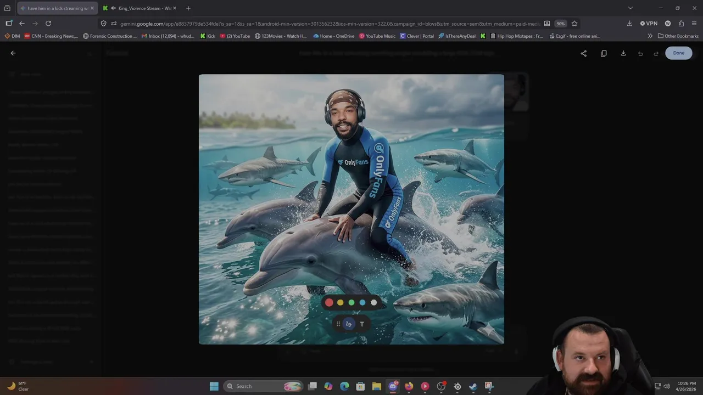
Task: Finish editing with the Done button
Action: (679, 53)
